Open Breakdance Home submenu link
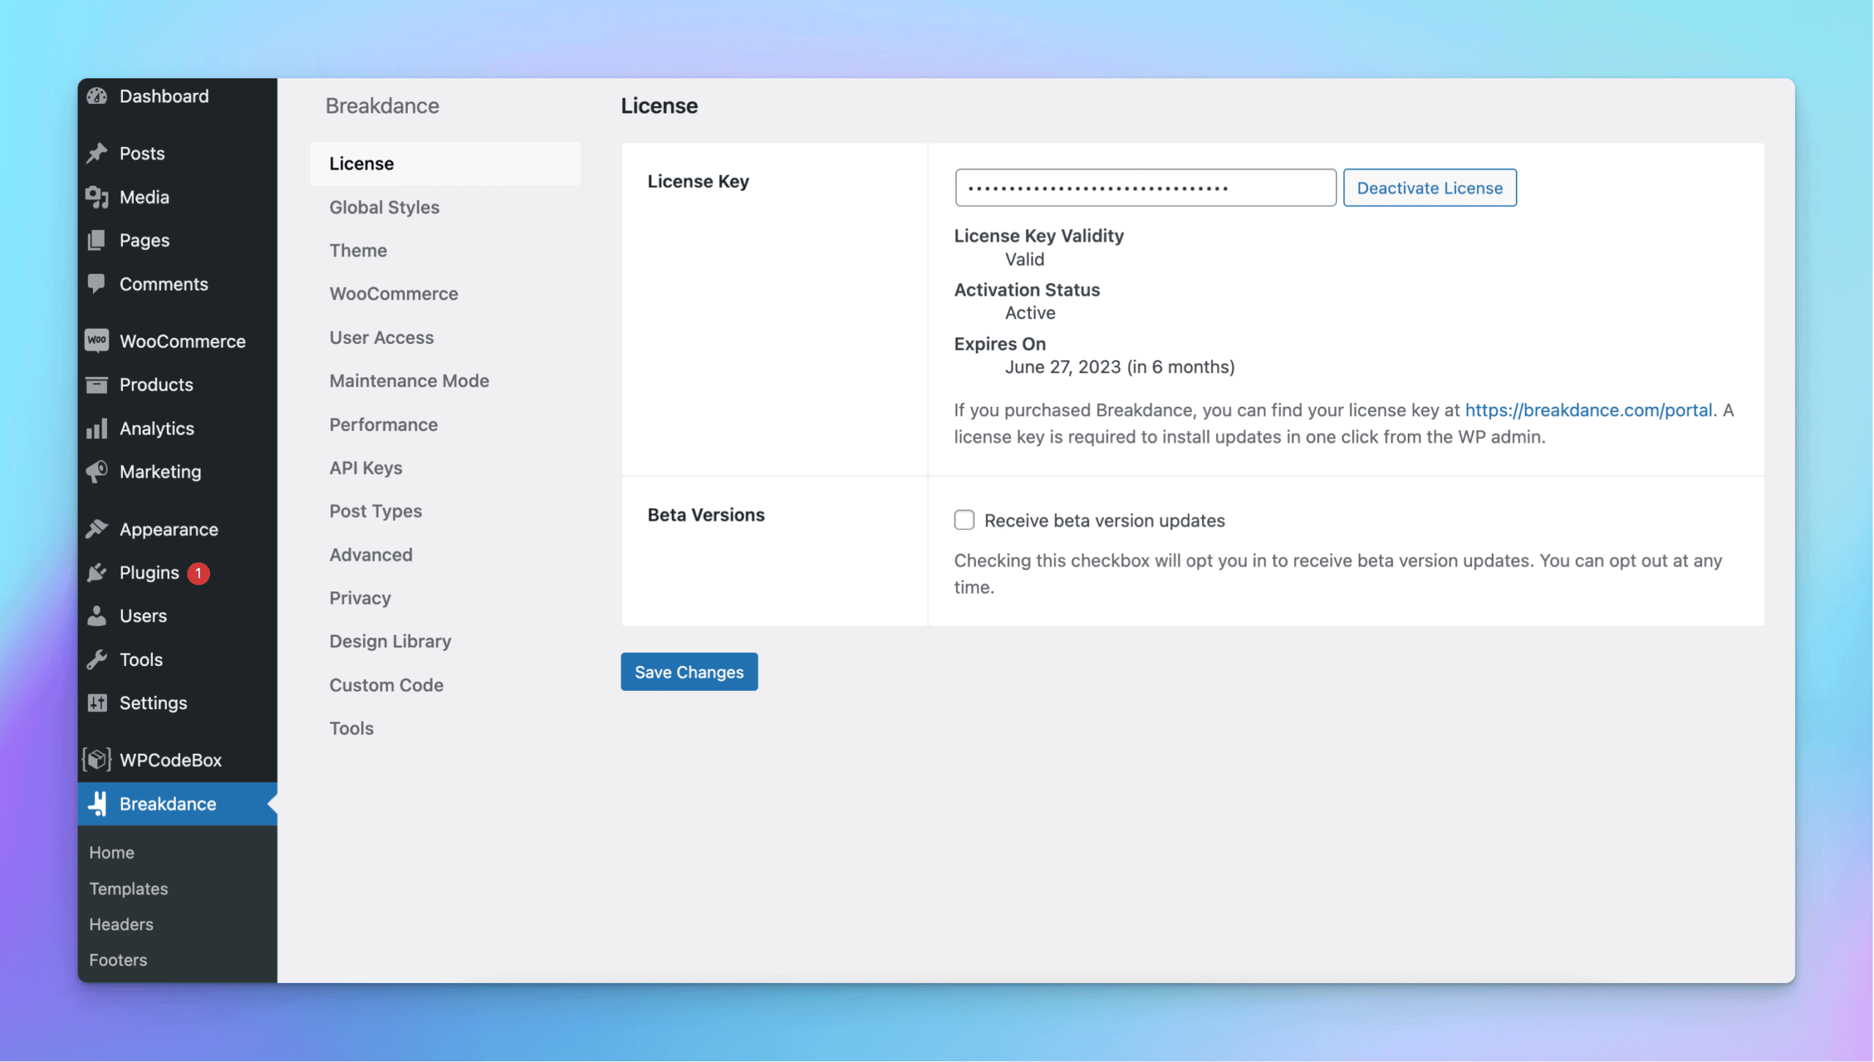 (111, 853)
